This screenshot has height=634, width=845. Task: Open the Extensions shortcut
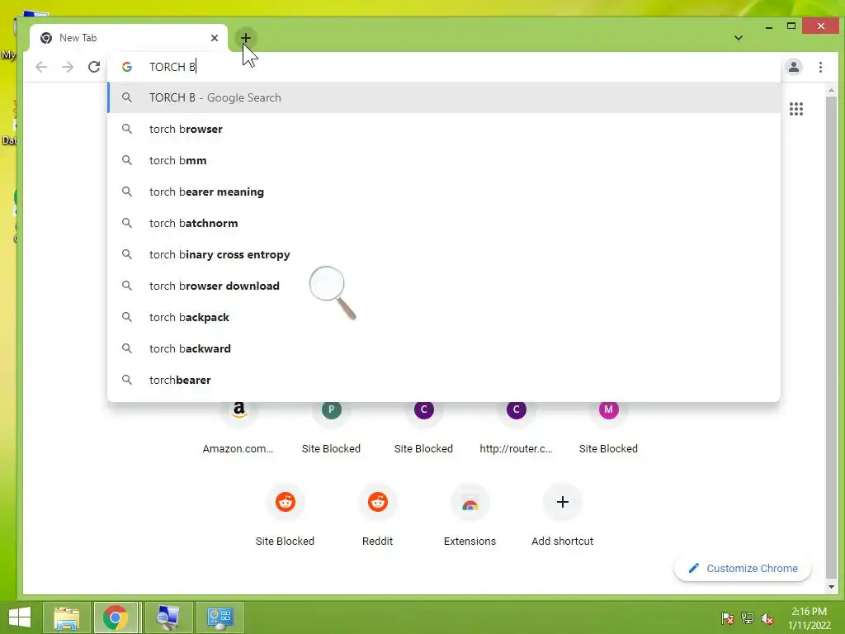470,515
